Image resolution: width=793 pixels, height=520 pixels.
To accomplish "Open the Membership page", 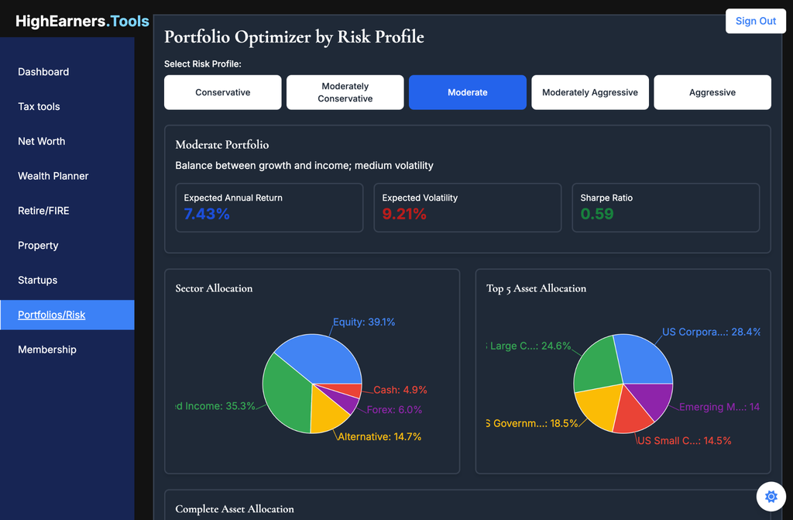I will (x=47, y=350).
